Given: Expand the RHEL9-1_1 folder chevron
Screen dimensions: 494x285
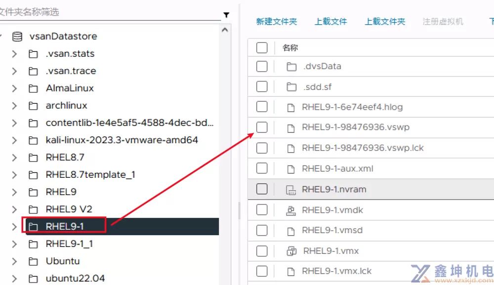Looking at the screenshot, I should click(14, 244).
